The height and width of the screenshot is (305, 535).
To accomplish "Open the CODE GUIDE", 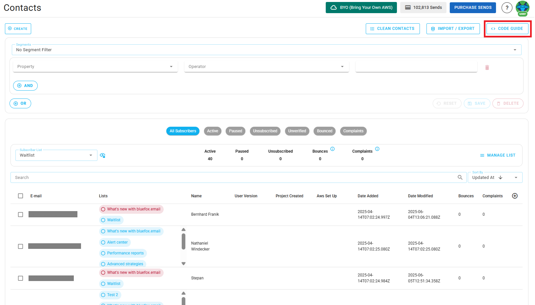I will [x=507, y=29].
